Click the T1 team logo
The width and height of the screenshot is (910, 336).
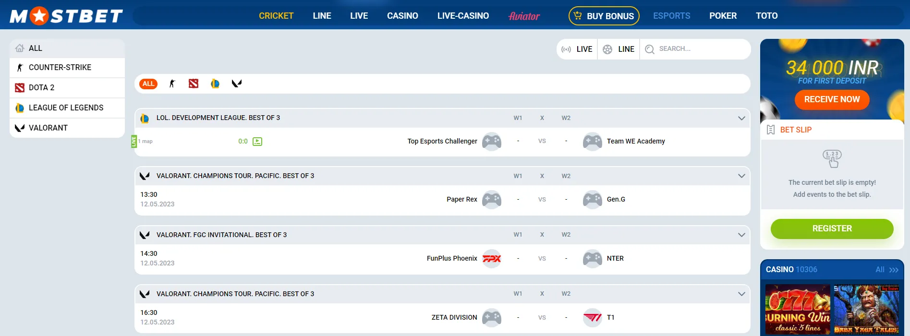click(593, 318)
